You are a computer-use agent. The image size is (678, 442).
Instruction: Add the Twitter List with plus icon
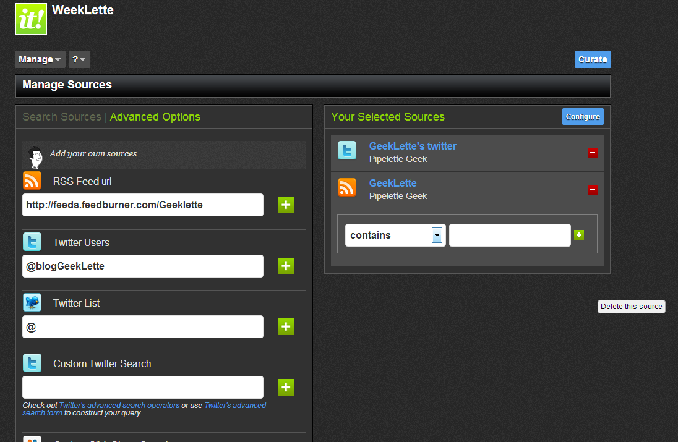click(x=286, y=326)
